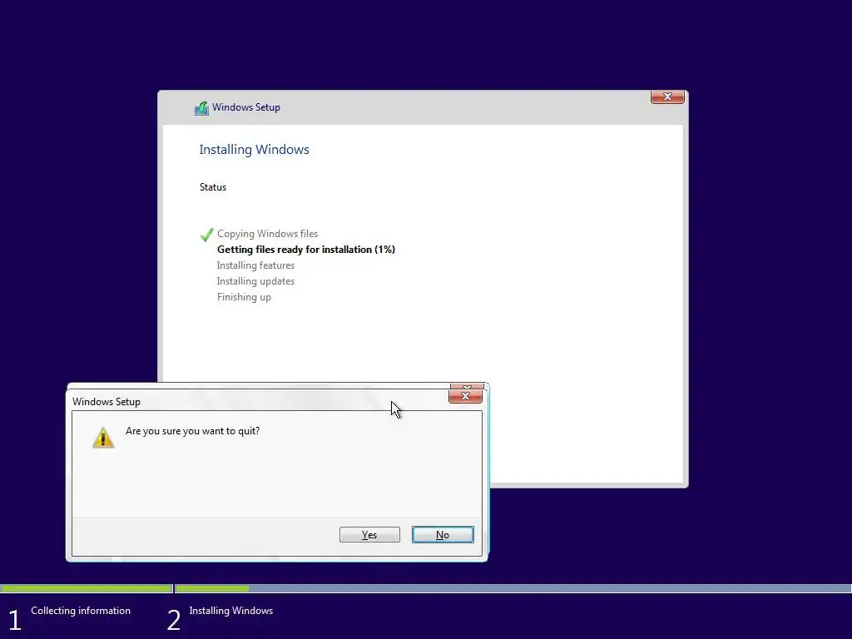This screenshot has height=639, width=852.
Task: Click the 'Collecting information' stage label
Action: (81, 611)
